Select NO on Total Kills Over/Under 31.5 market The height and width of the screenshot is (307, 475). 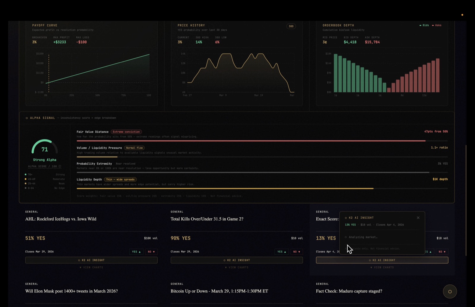coord(297,252)
